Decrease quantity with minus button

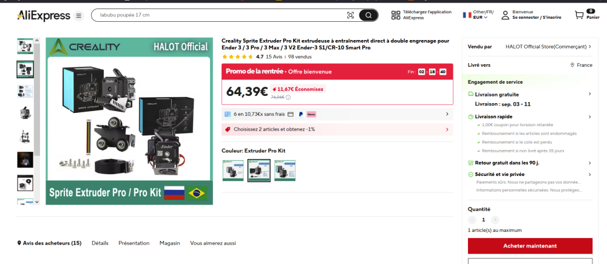(472, 220)
